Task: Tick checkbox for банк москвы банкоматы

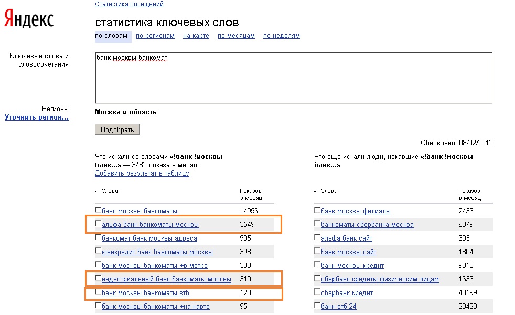Action: coord(98,210)
